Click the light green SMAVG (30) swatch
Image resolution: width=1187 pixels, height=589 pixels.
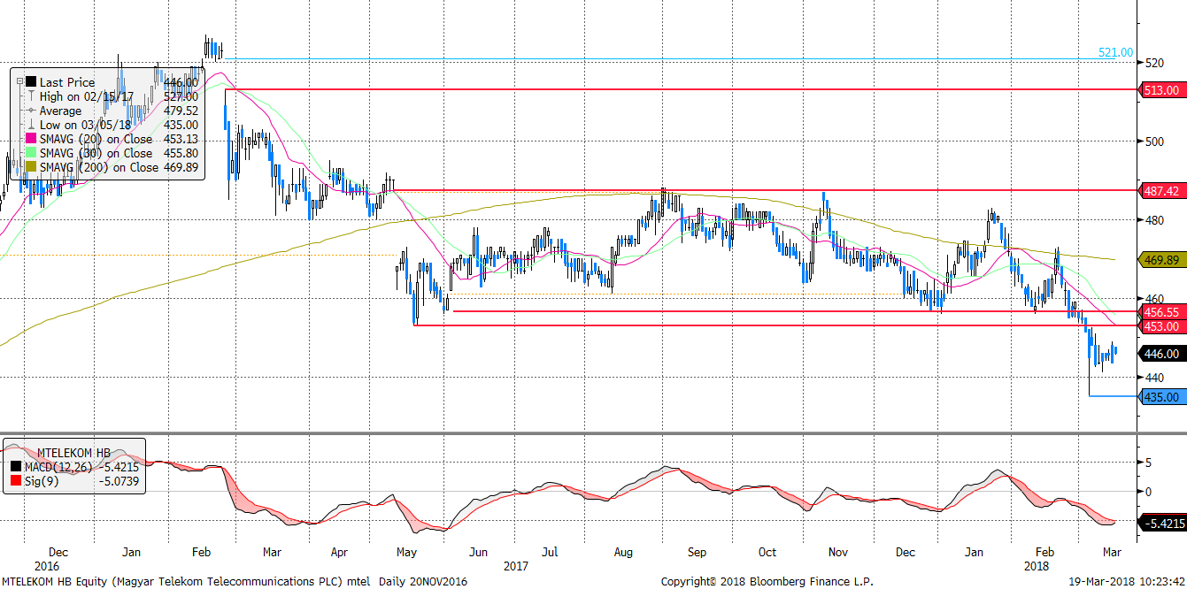coord(31,153)
